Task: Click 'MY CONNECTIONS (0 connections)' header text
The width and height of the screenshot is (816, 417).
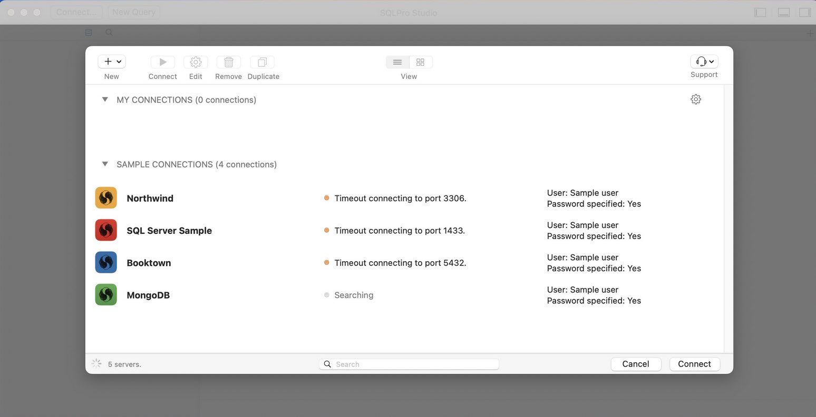Action: click(186, 100)
